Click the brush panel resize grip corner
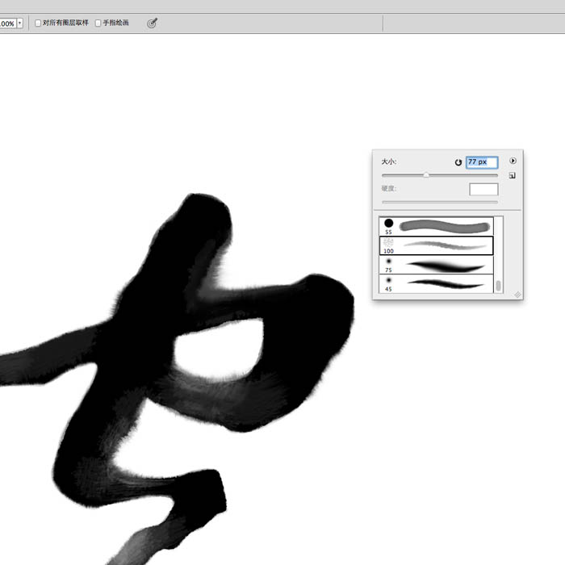The image size is (565, 565). (517, 295)
